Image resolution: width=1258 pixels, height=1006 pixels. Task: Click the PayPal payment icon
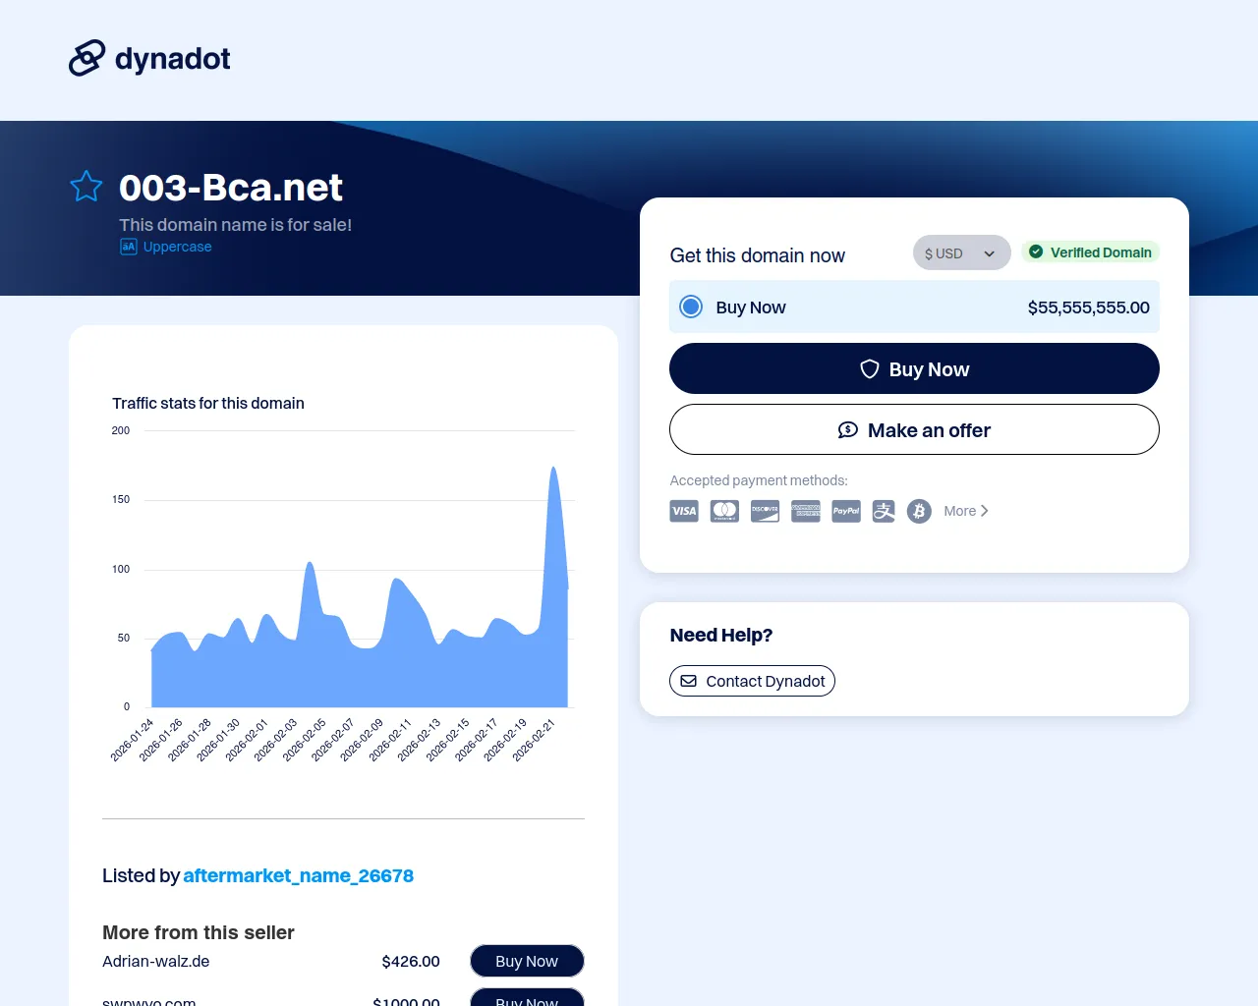(x=846, y=511)
